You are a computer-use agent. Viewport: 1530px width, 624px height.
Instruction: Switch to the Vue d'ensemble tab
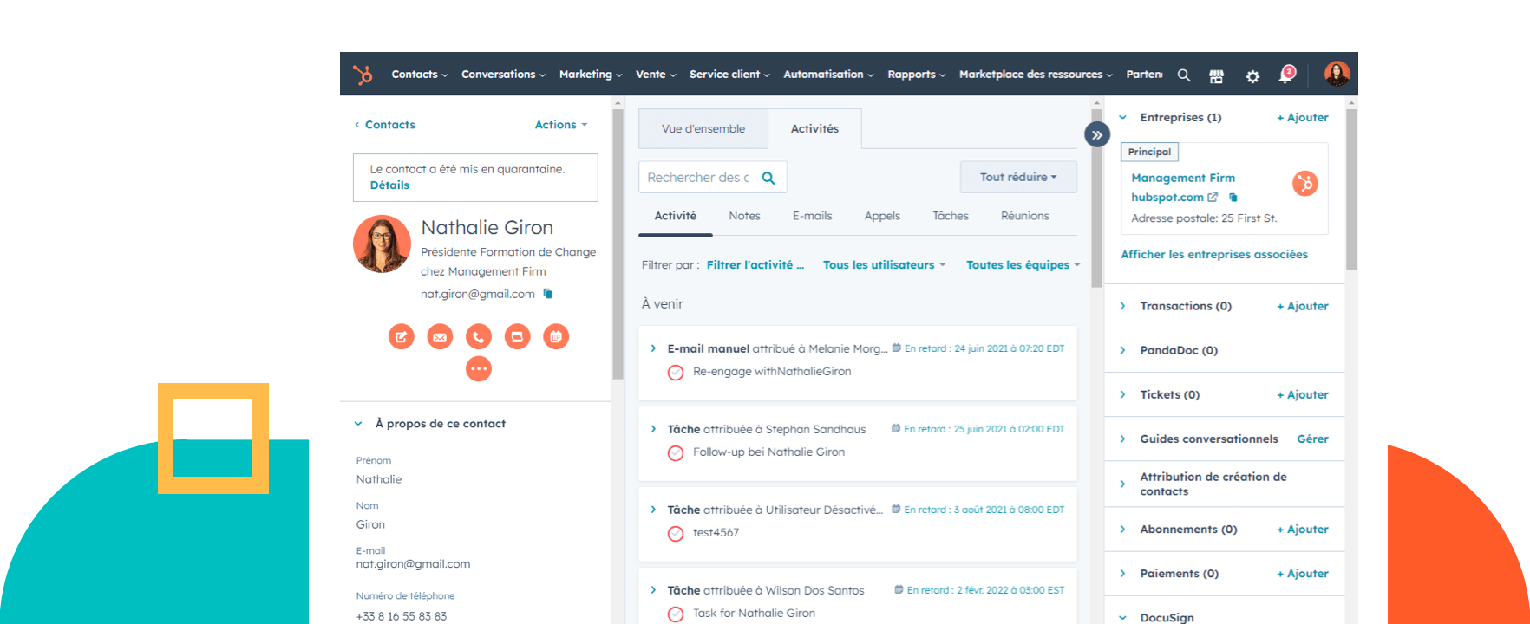click(703, 129)
